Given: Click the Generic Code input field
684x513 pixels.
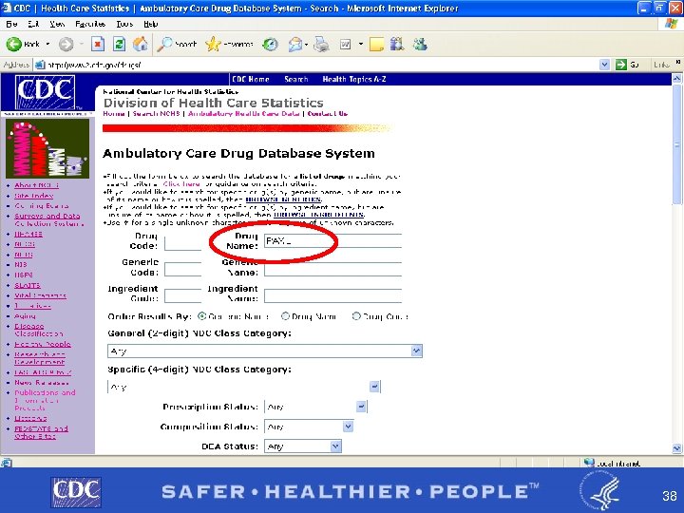Looking at the screenshot, I should point(182,269).
